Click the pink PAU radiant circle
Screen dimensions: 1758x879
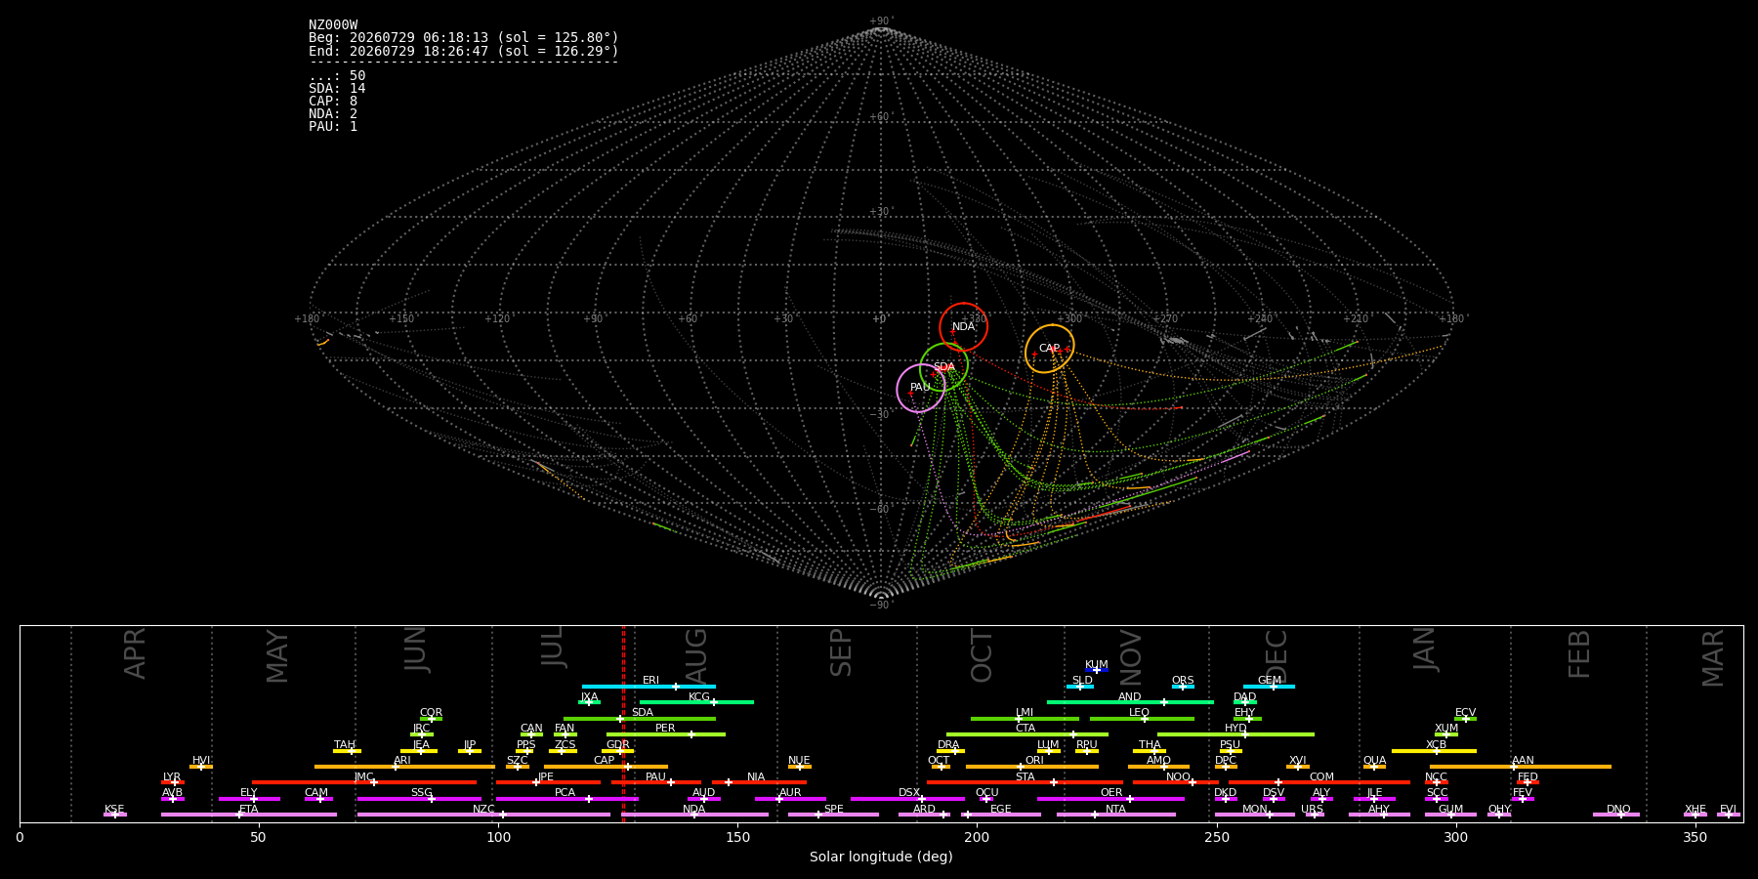[920, 388]
